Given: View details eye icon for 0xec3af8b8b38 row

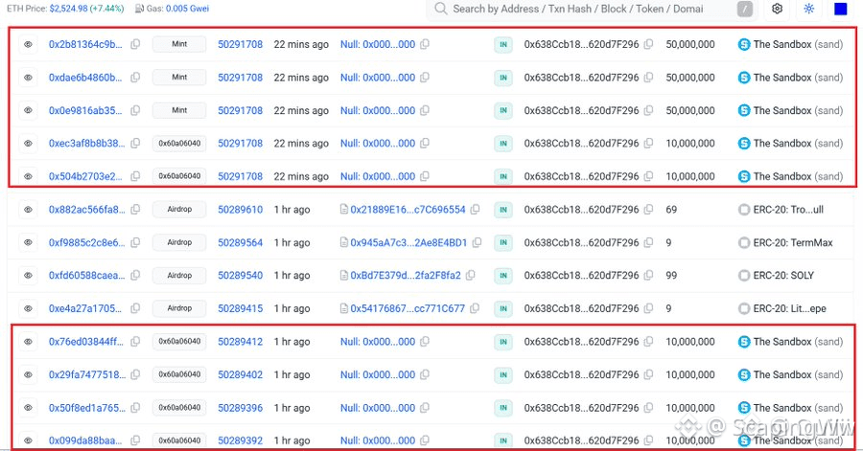Looking at the screenshot, I should [x=28, y=144].
